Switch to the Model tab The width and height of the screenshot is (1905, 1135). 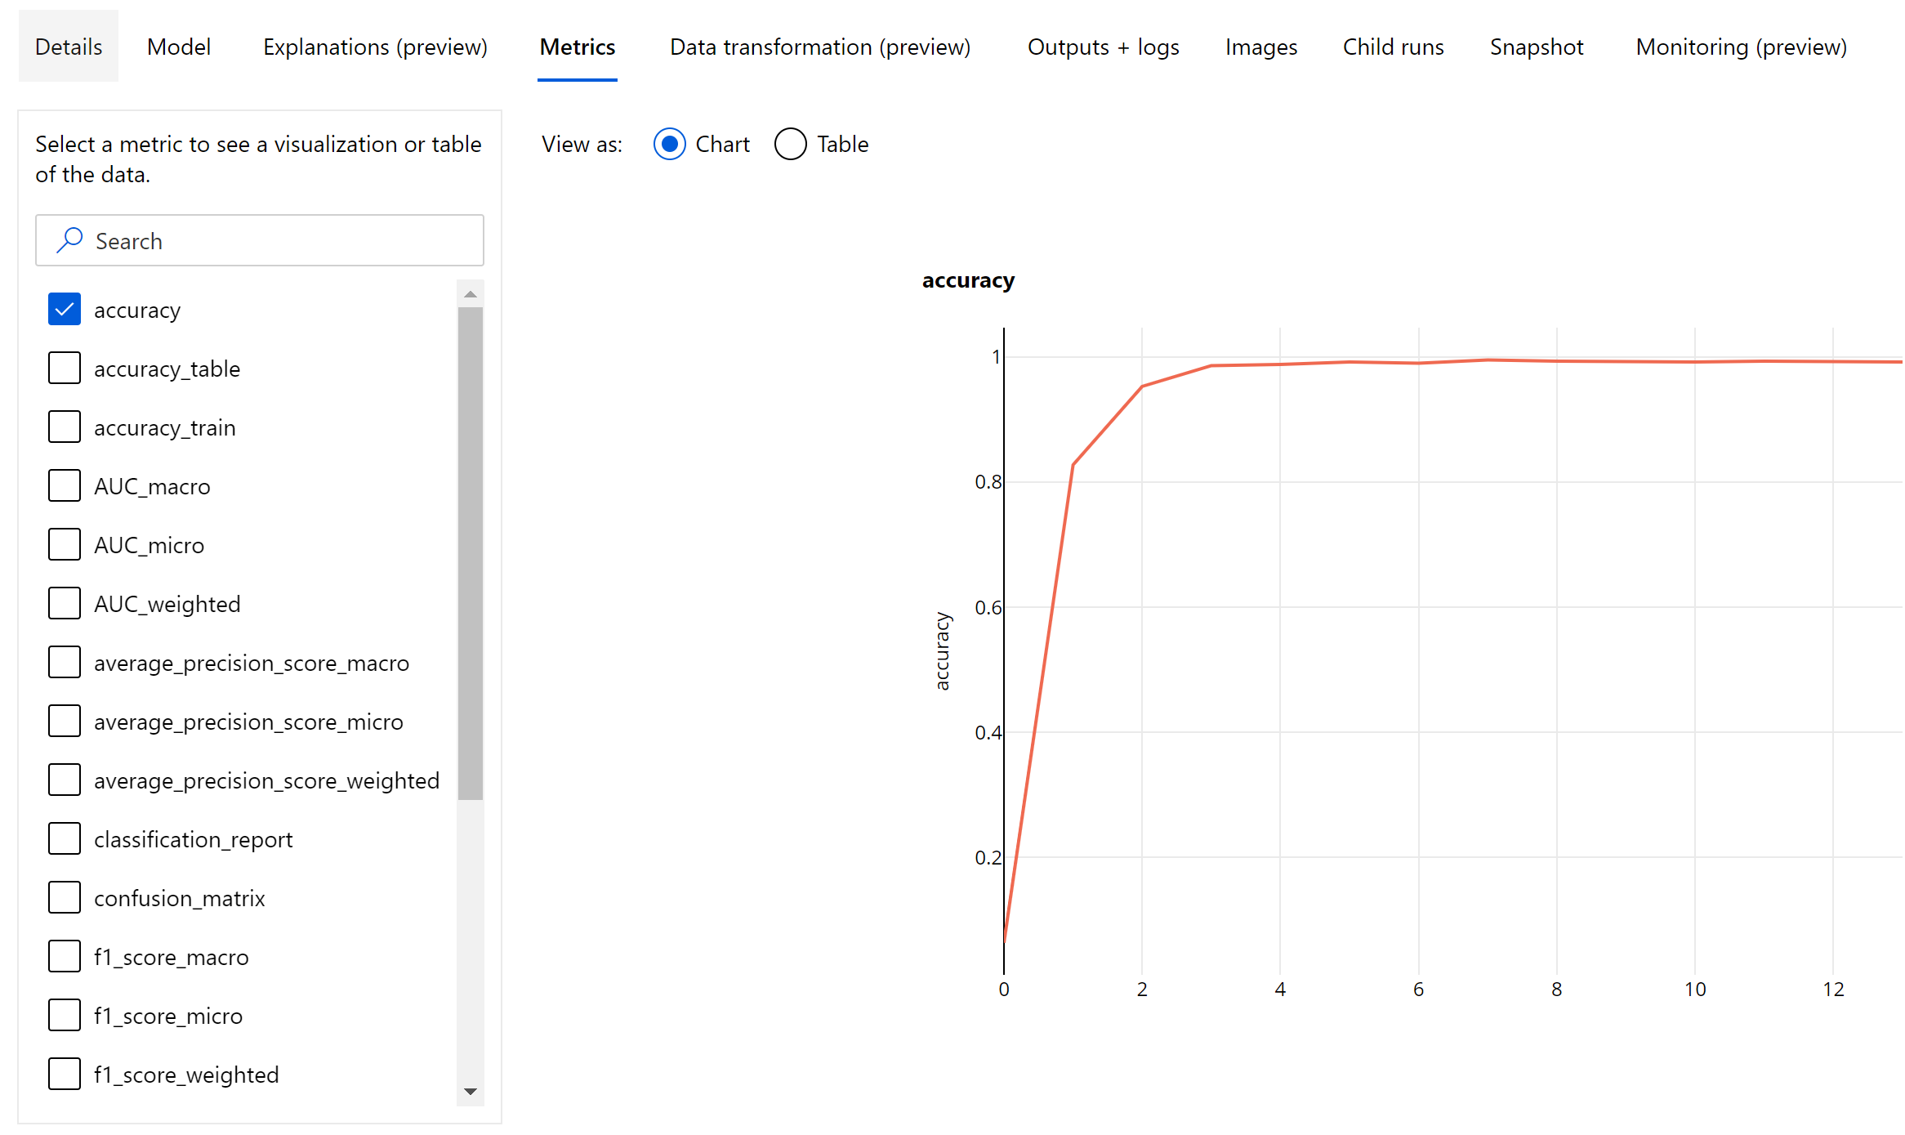coord(178,46)
